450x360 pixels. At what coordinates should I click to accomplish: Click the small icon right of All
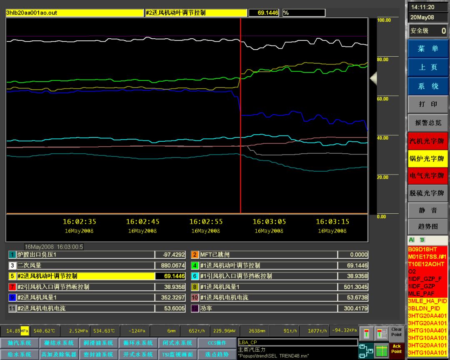[422, 240]
